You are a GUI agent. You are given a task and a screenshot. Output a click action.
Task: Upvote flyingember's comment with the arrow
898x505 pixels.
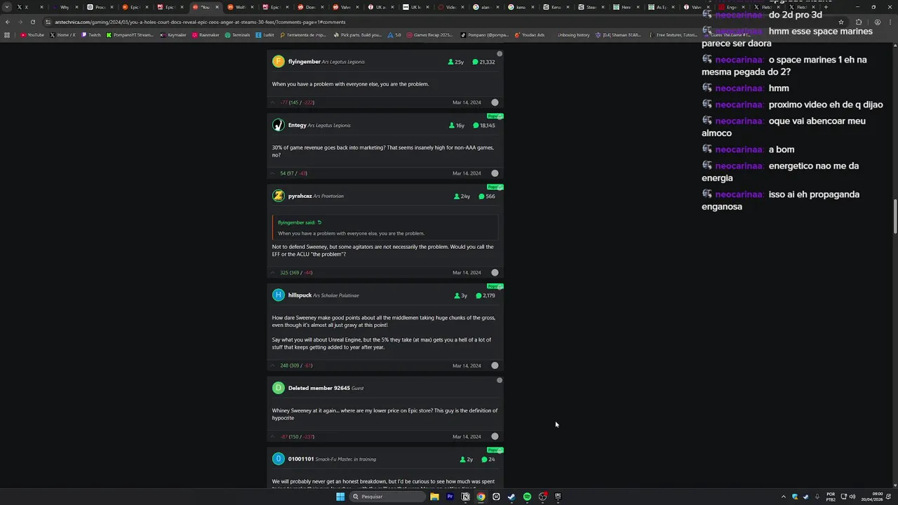coord(273,102)
